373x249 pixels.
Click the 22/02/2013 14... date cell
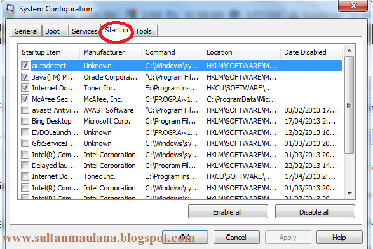(311, 166)
